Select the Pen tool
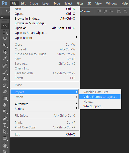Image resolution: width=129 pixels, height=153 pixels. [x=5, y=119]
